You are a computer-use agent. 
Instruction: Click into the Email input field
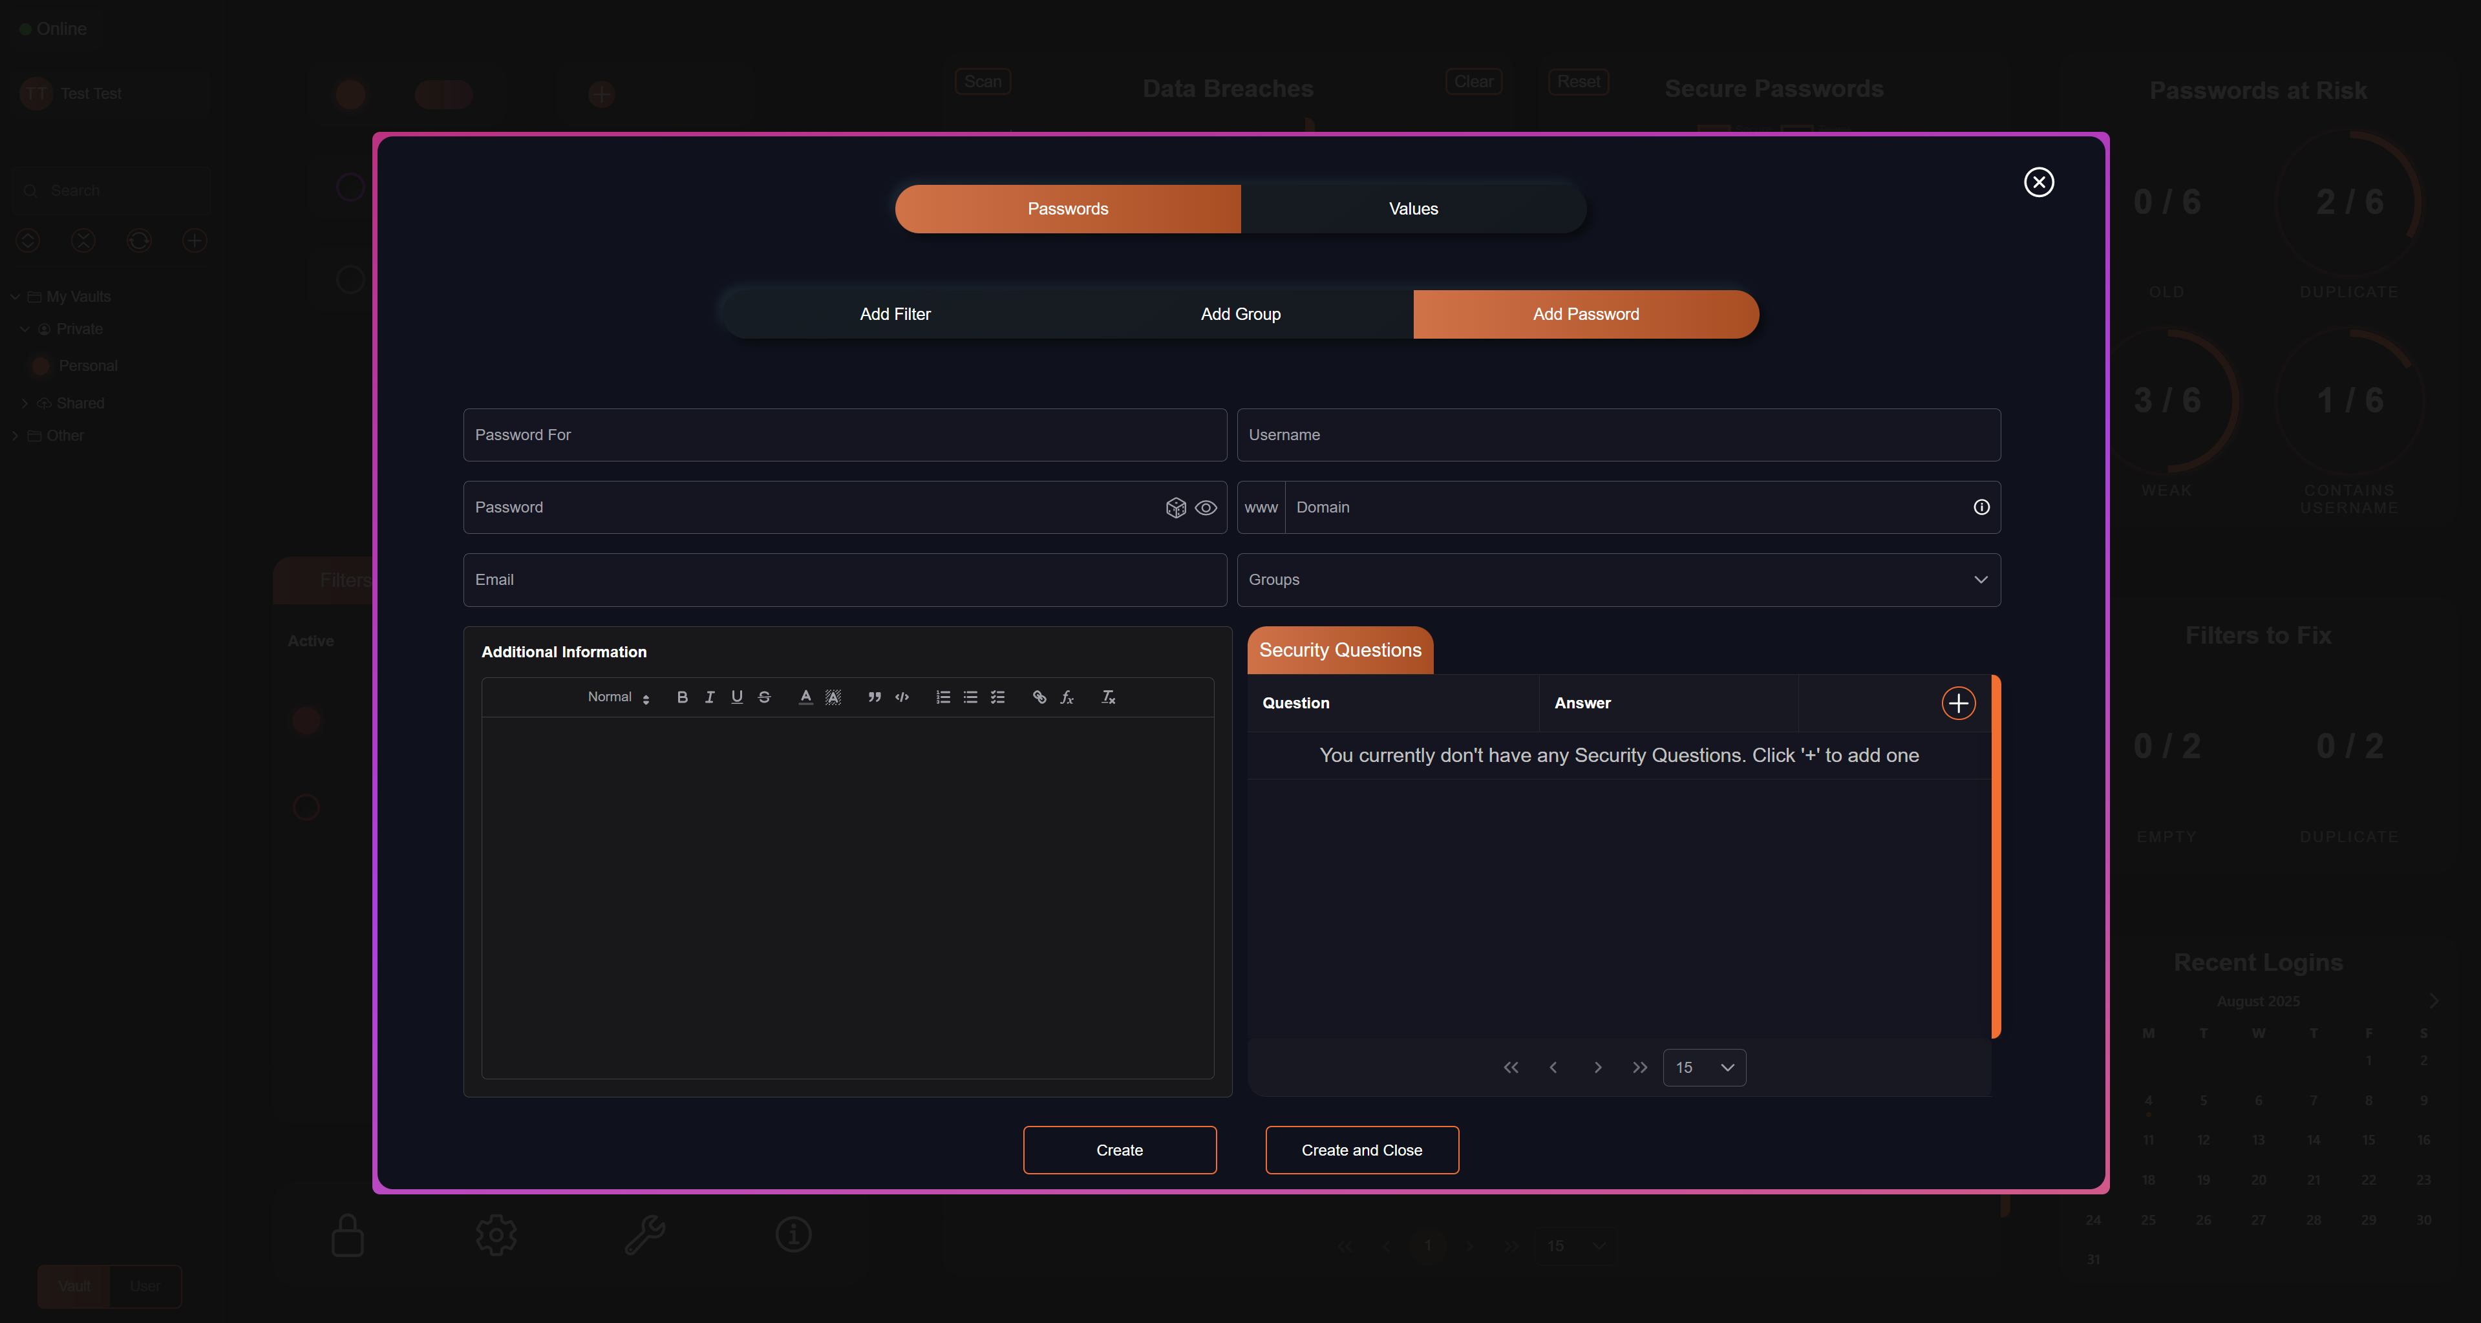[x=844, y=580]
